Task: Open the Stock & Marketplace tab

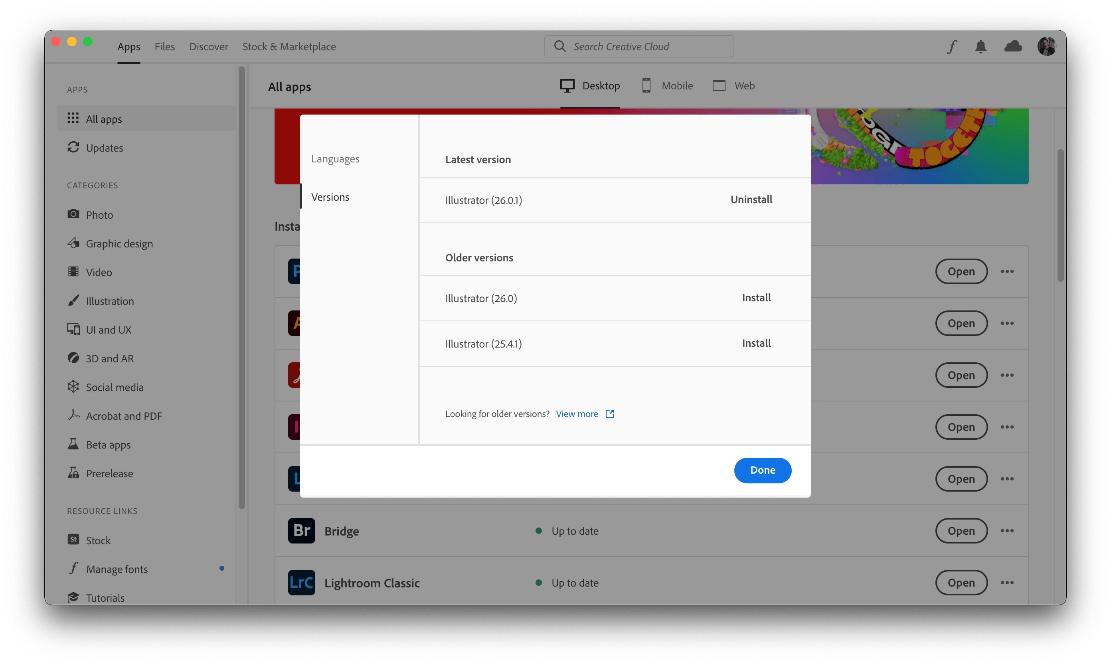Action: (x=289, y=47)
